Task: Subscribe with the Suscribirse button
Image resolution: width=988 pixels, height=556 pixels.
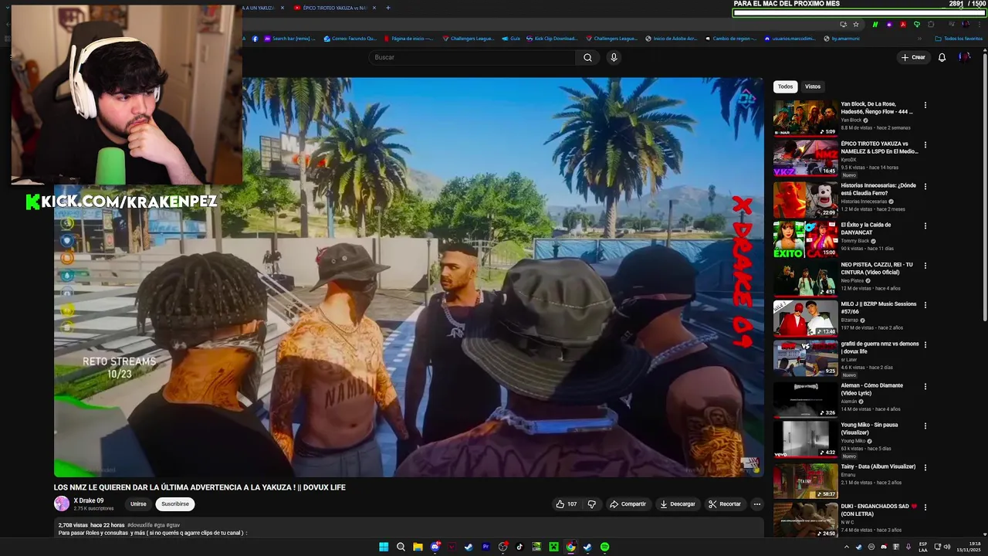Action: click(175, 504)
